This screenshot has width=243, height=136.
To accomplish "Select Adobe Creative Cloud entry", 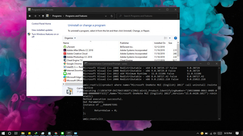I will pyautogui.click(x=77, y=54).
